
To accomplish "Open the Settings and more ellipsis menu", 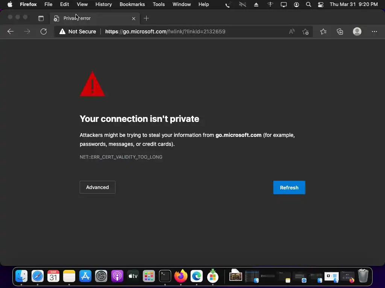I will [374, 31].
